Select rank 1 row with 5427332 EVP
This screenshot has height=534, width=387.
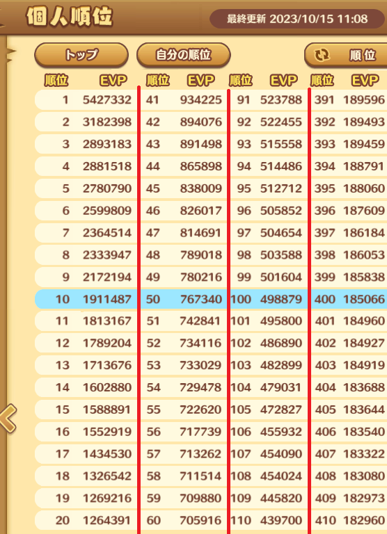coord(86,100)
